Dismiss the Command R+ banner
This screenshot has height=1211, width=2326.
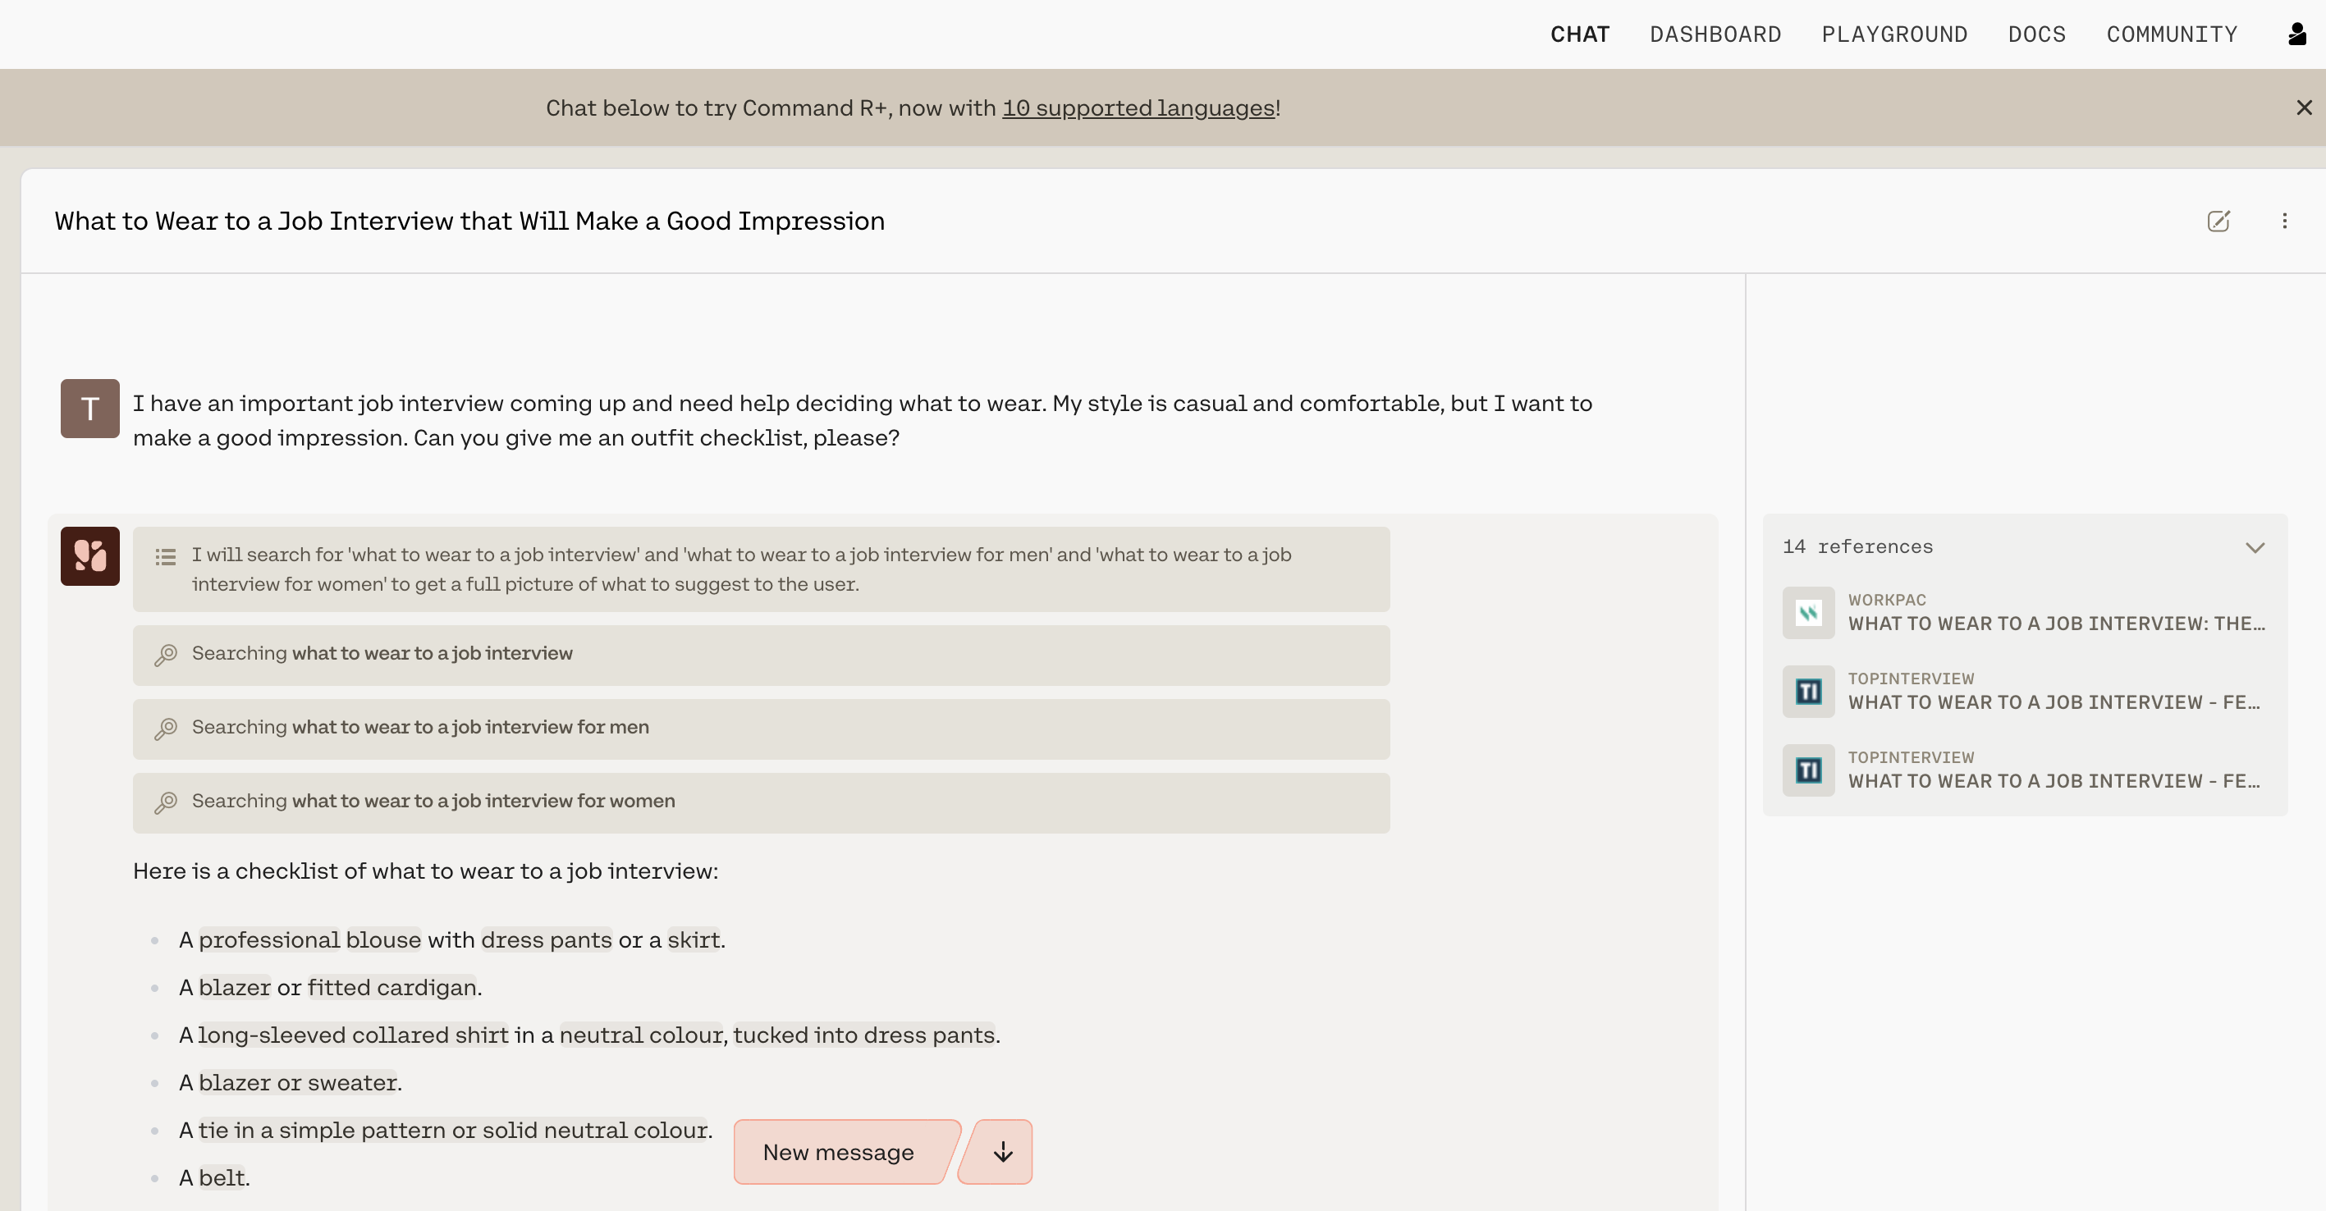coord(2303,107)
